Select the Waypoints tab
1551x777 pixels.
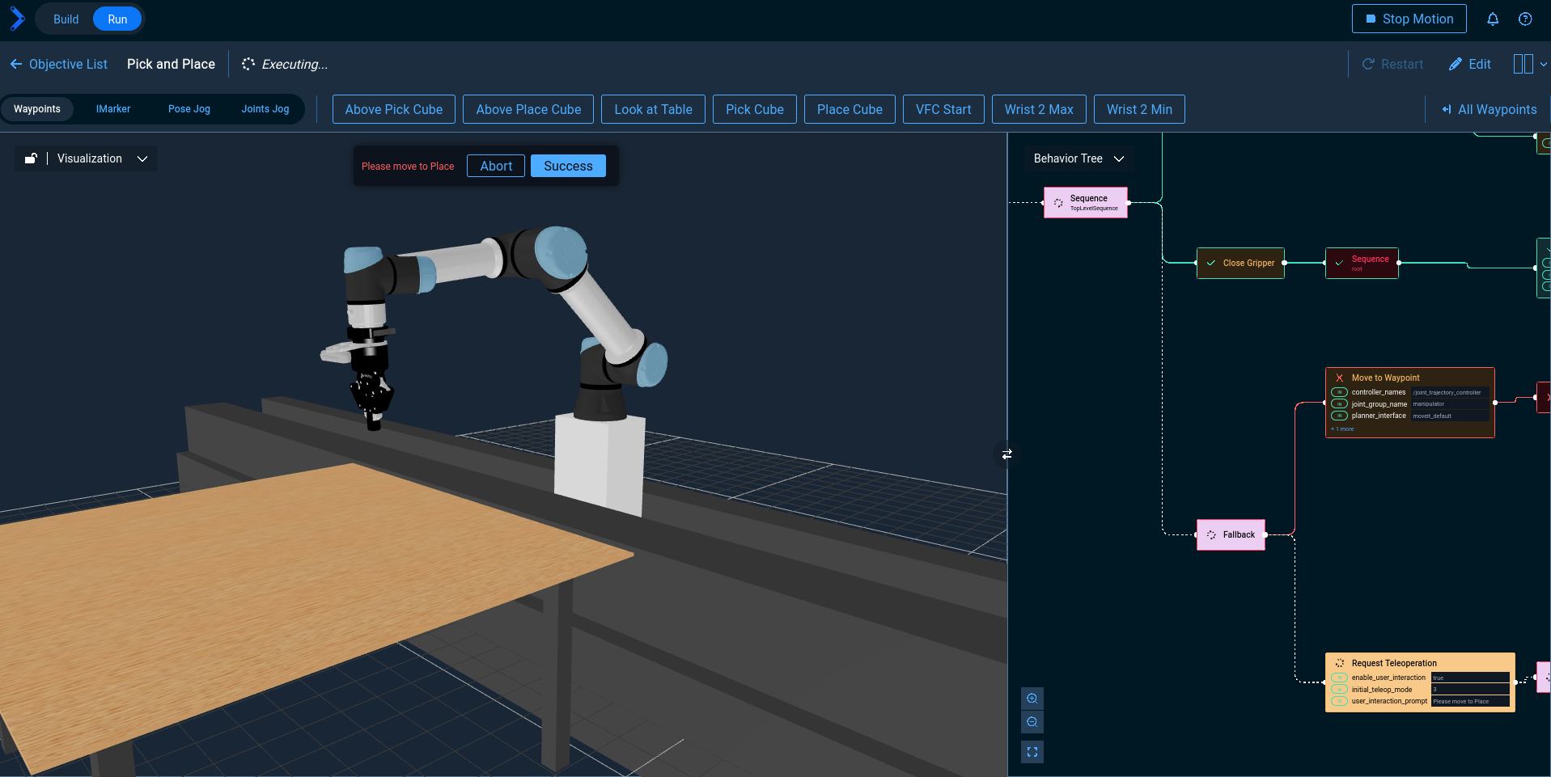pos(37,109)
